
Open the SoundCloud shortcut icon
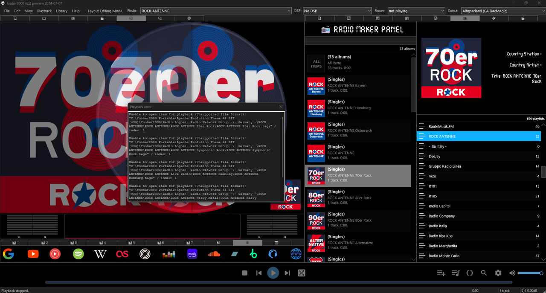click(214, 254)
